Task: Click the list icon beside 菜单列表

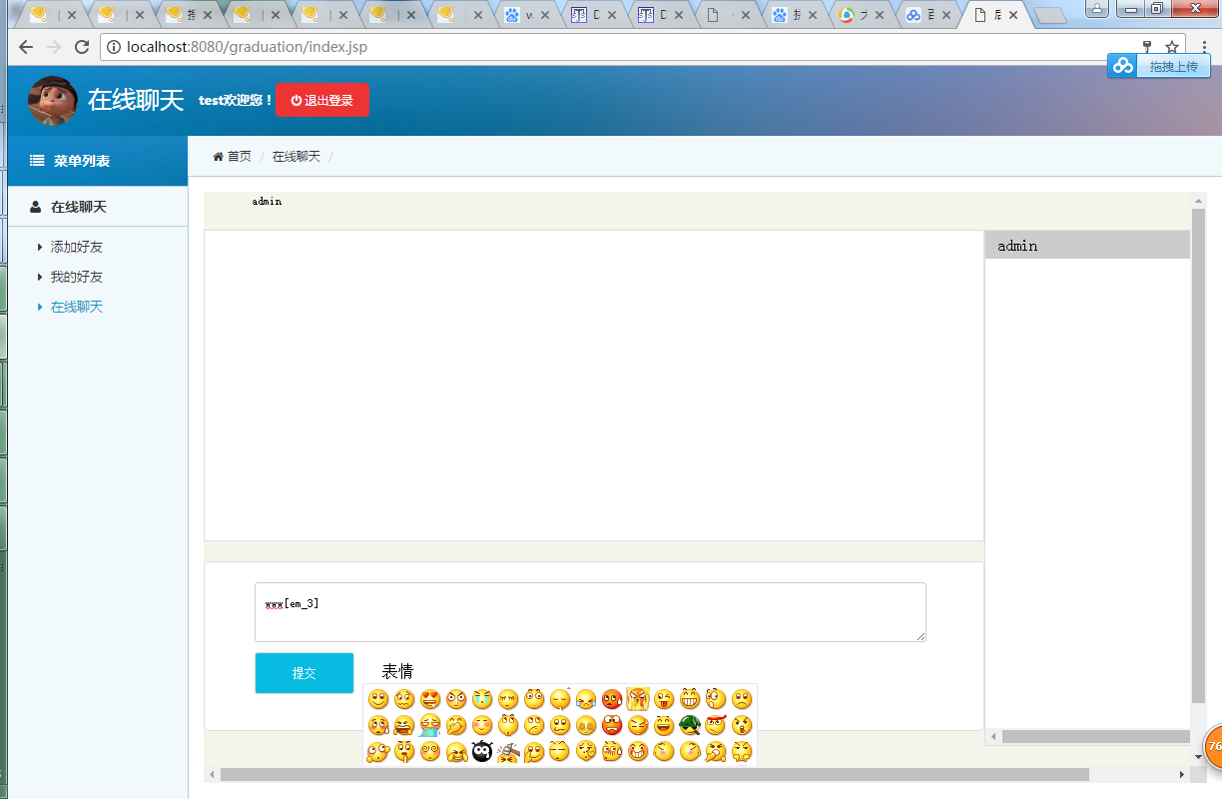Action: pyautogui.click(x=37, y=160)
